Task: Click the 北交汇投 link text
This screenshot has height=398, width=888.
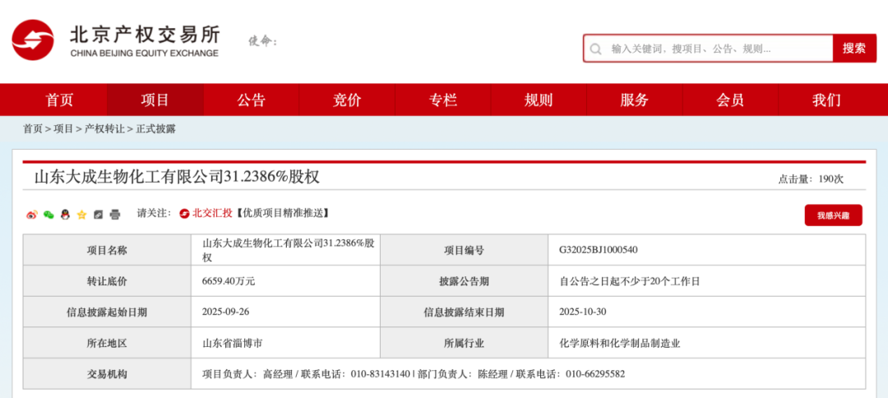Action: click(212, 214)
